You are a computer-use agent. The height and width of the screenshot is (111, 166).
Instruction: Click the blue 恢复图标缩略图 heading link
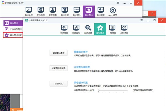82,67
